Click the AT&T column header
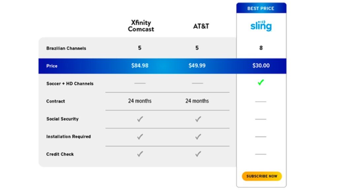Image resolution: width=338 pixels, height=190 pixels. (201, 26)
